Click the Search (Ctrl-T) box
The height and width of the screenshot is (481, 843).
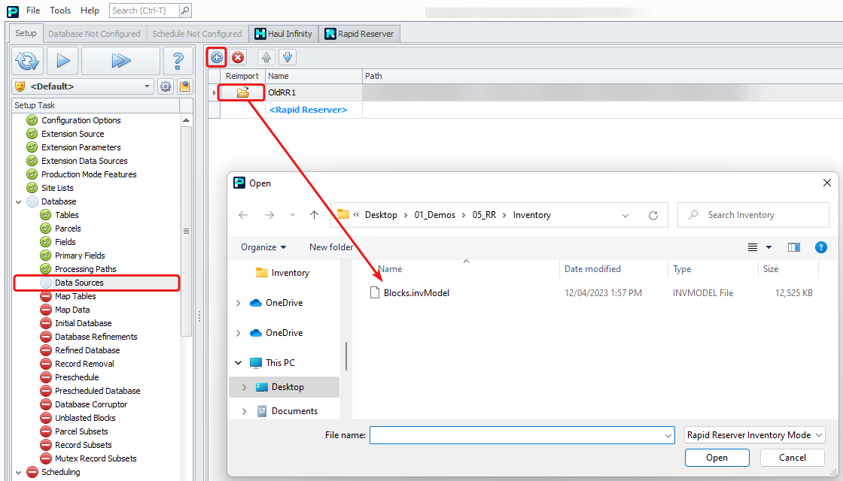click(144, 11)
